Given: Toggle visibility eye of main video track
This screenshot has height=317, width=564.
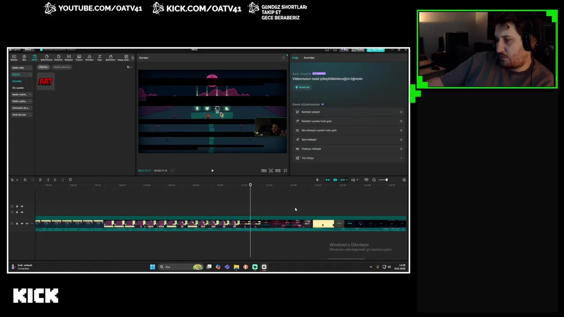Looking at the screenshot, I should [22, 223].
